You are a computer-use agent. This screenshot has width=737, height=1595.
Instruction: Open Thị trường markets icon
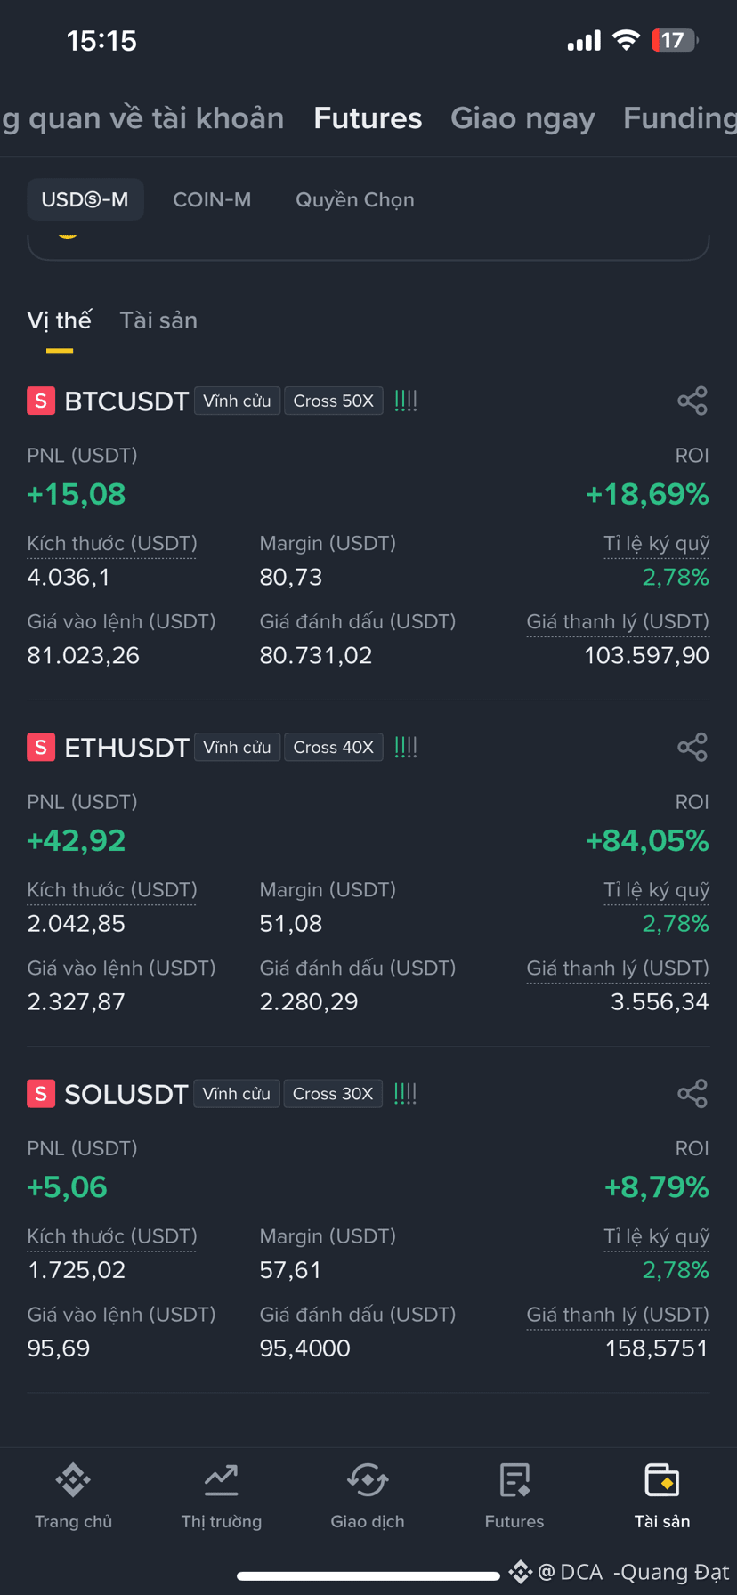(x=221, y=1480)
